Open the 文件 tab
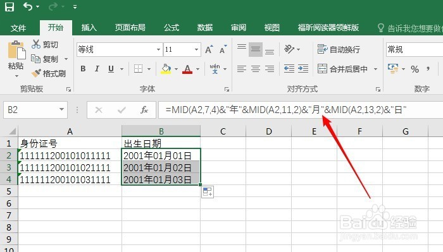Viewport: 443px width, 252px height. 18,28
